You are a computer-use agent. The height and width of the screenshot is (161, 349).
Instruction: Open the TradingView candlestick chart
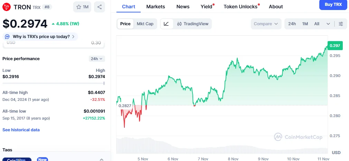[192, 24]
